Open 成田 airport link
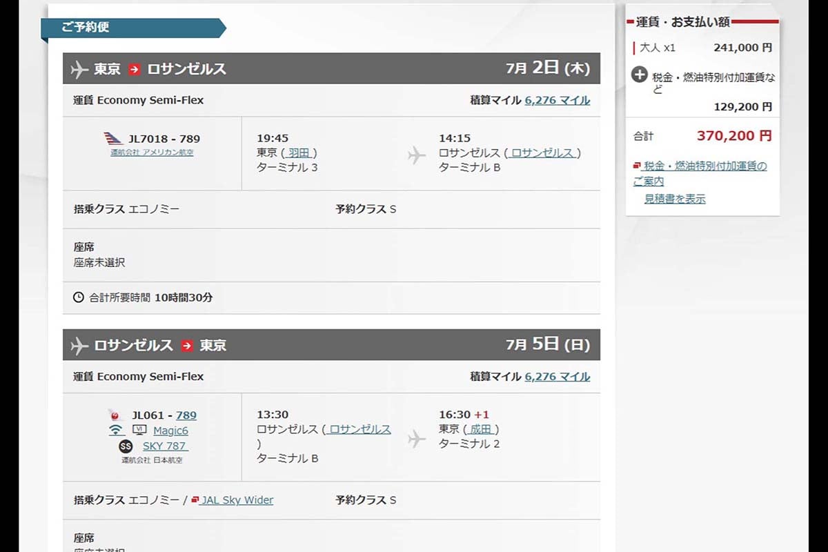 tap(481, 429)
